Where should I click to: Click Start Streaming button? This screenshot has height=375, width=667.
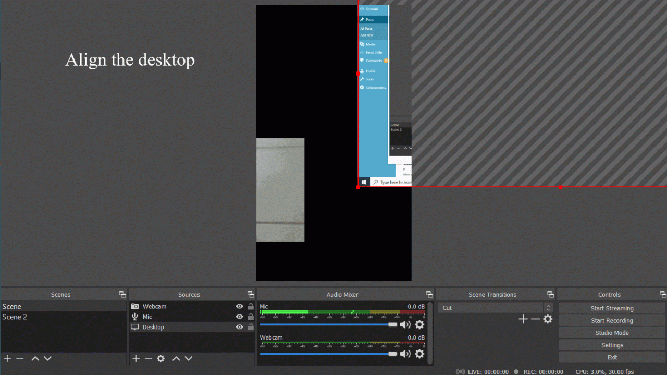point(612,308)
